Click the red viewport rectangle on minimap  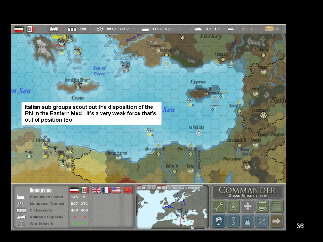189,222
